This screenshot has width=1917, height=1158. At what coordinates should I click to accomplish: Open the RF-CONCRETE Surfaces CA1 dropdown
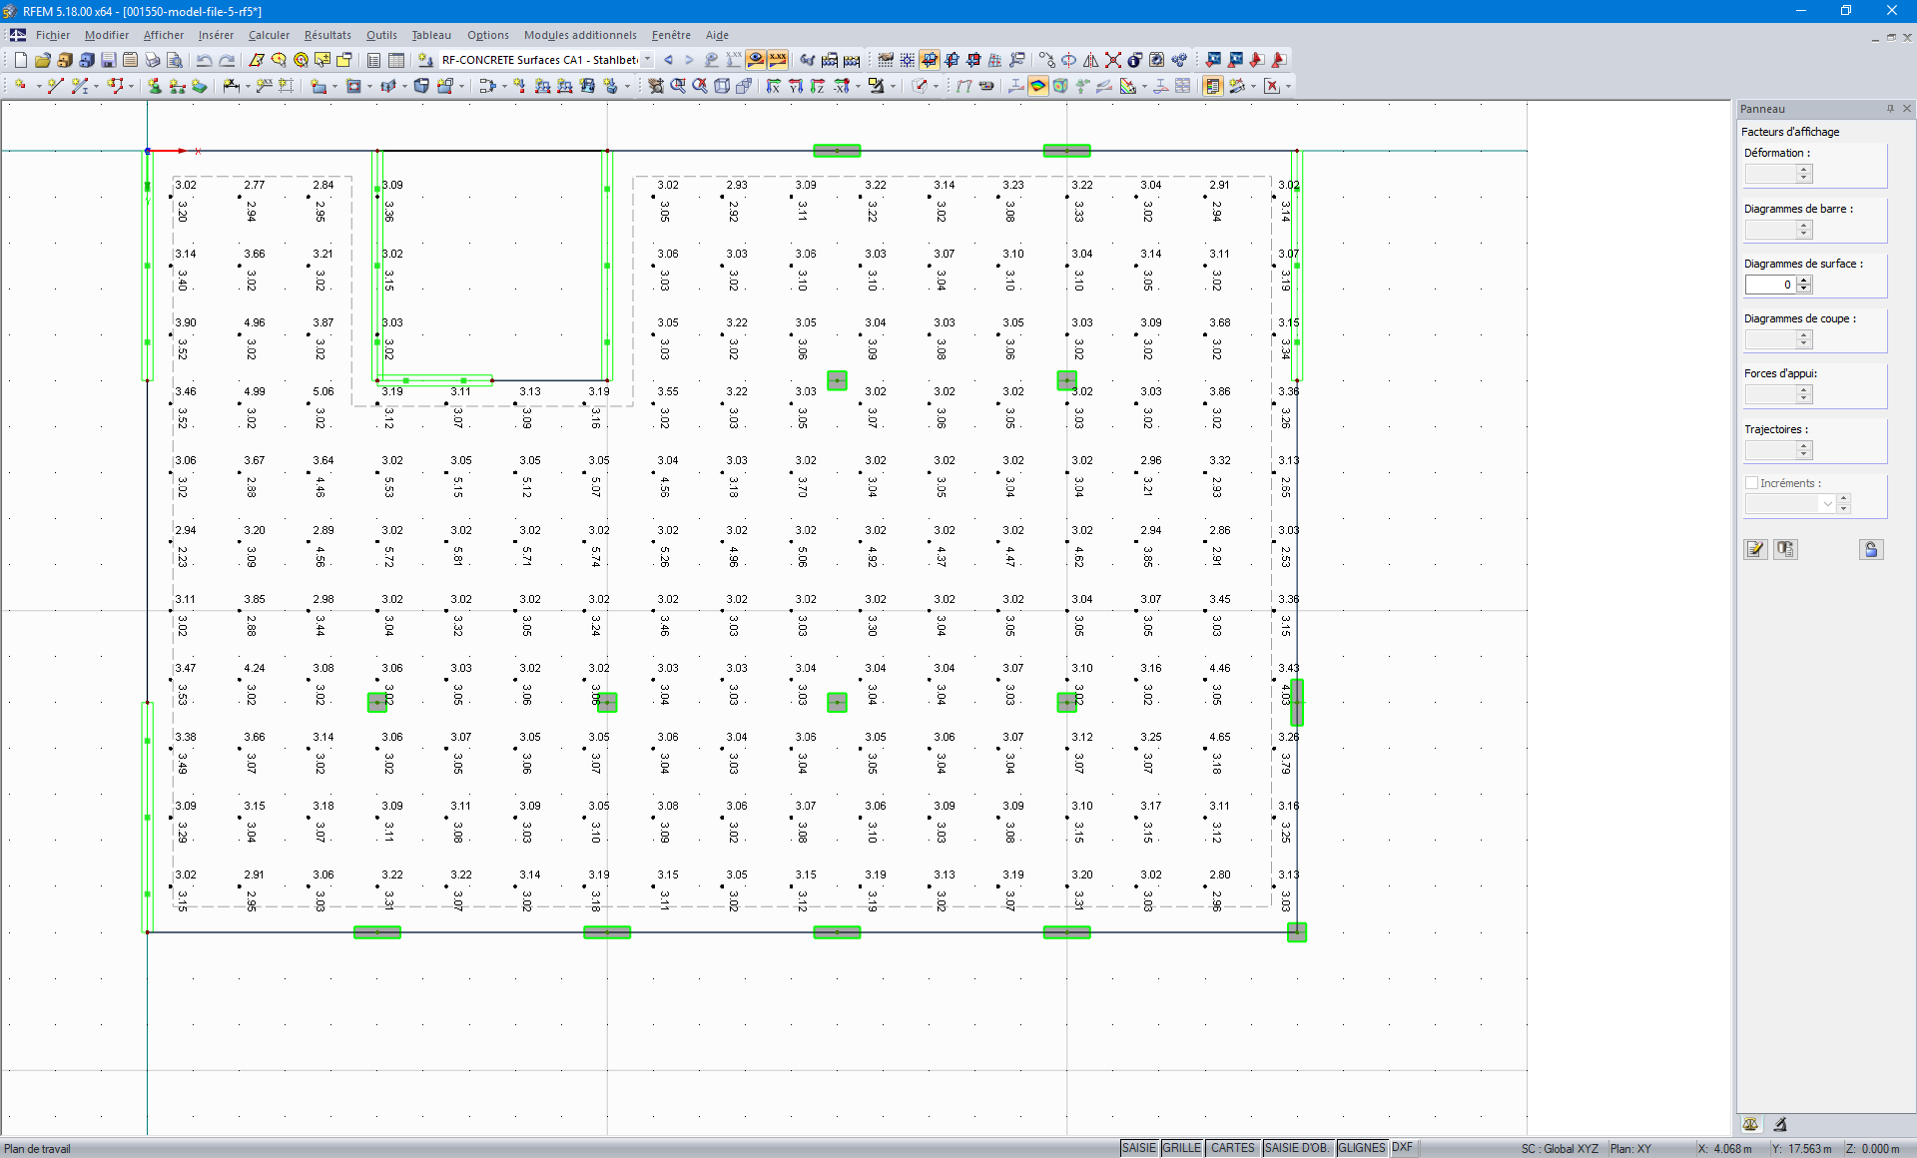point(647,60)
